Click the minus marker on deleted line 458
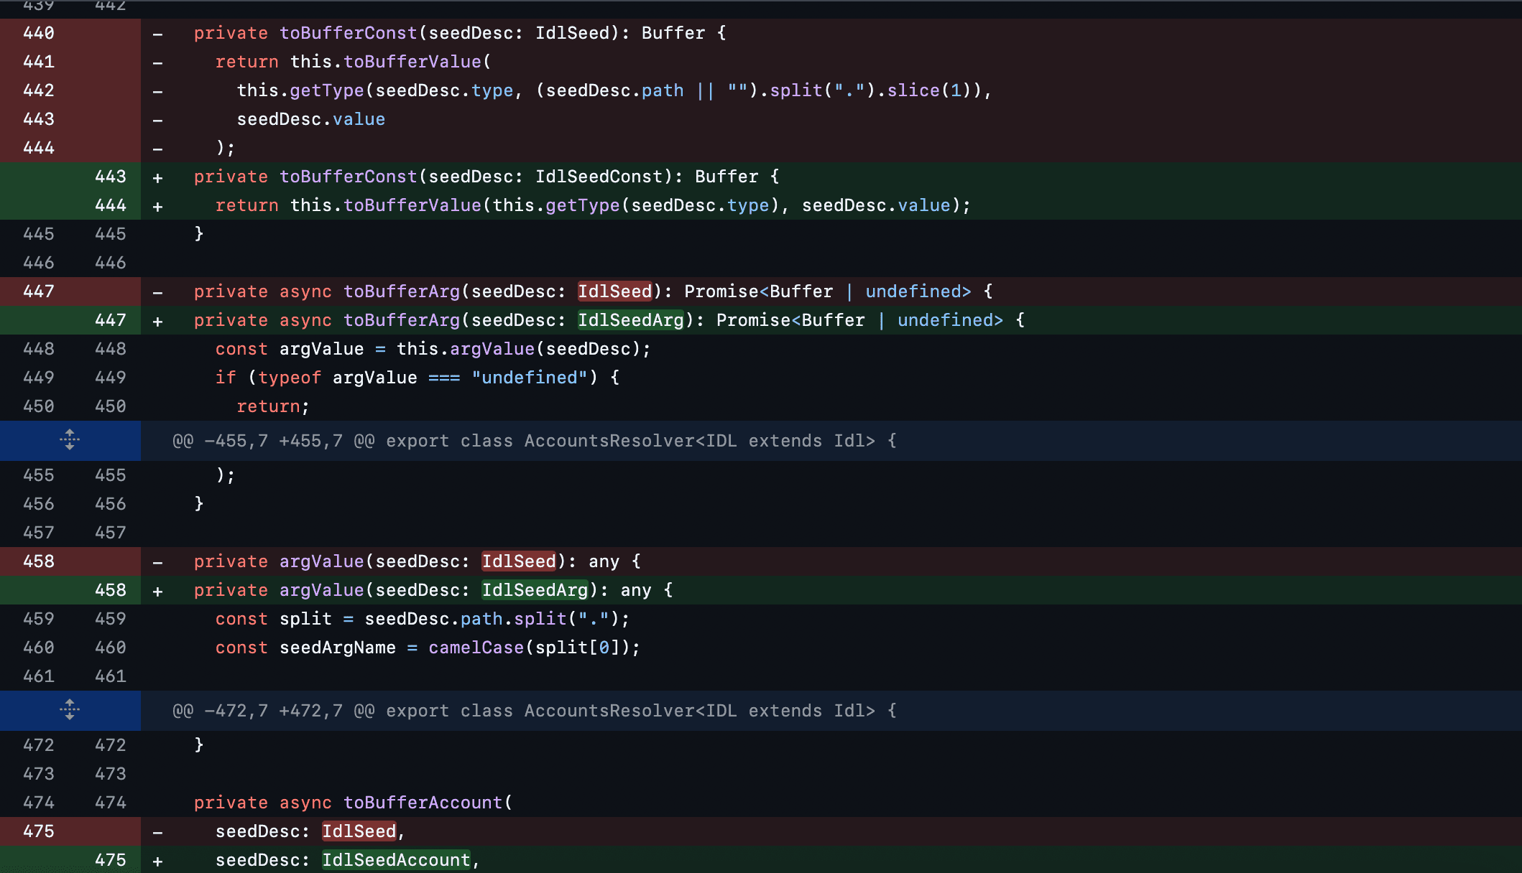 tap(157, 562)
